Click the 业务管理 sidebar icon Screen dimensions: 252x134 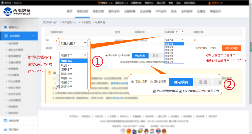click(5, 36)
